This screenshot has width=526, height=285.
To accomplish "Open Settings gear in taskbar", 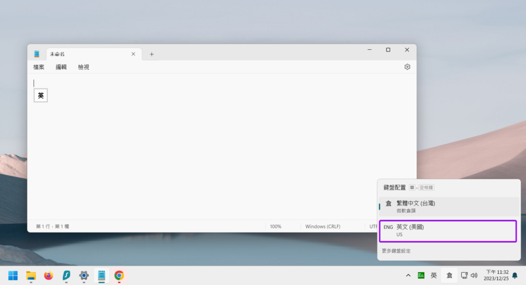I will [x=84, y=276].
